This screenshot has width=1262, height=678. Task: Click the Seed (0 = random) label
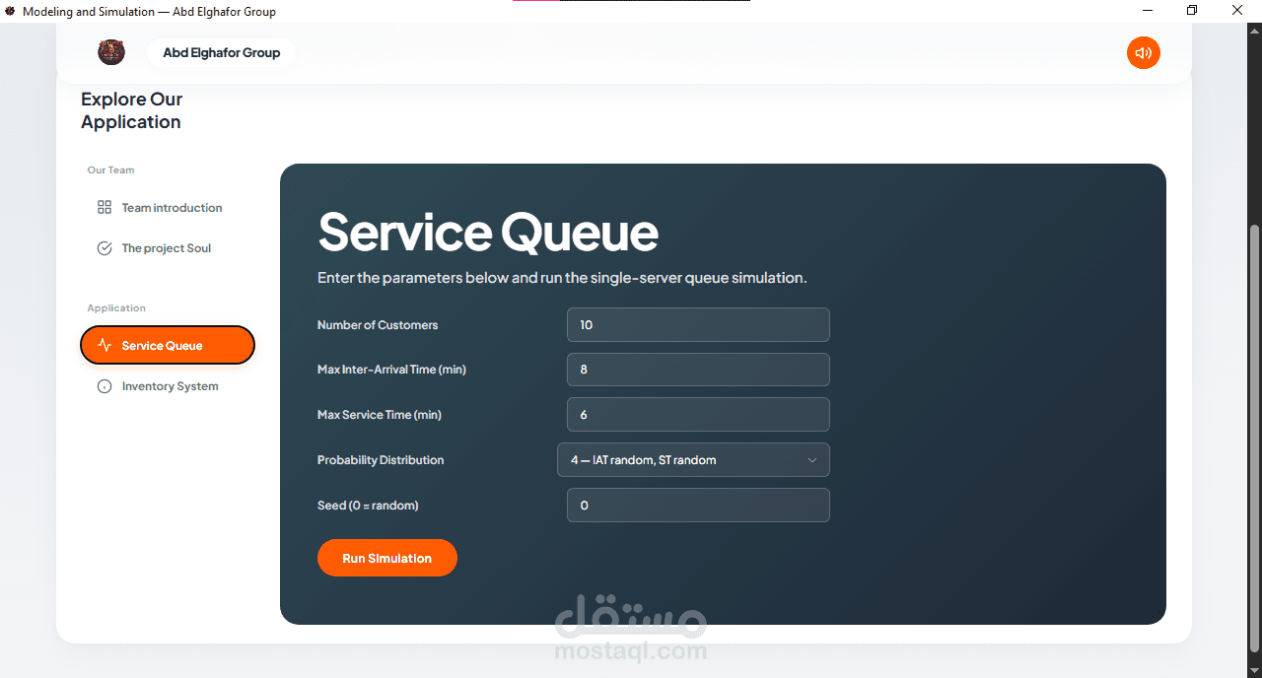(x=368, y=506)
